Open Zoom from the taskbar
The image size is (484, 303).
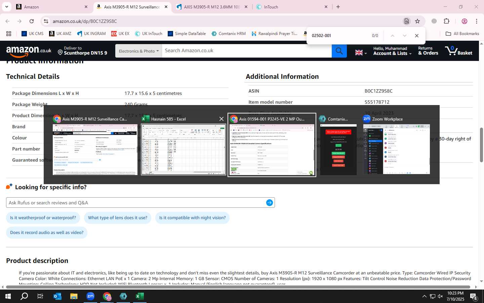90,296
